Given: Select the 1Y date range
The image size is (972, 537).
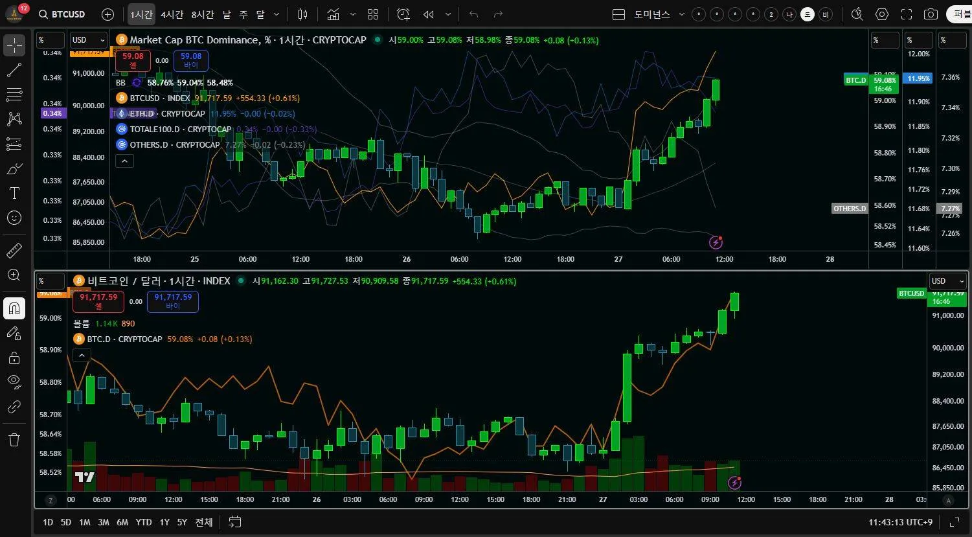Looking at the screenshot, I should point(164,522).
